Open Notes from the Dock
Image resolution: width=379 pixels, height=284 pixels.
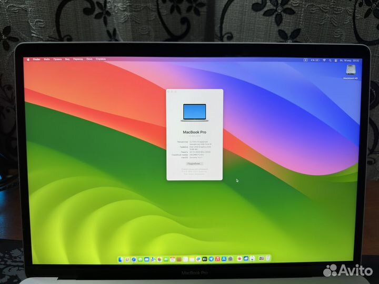(192, 259)
